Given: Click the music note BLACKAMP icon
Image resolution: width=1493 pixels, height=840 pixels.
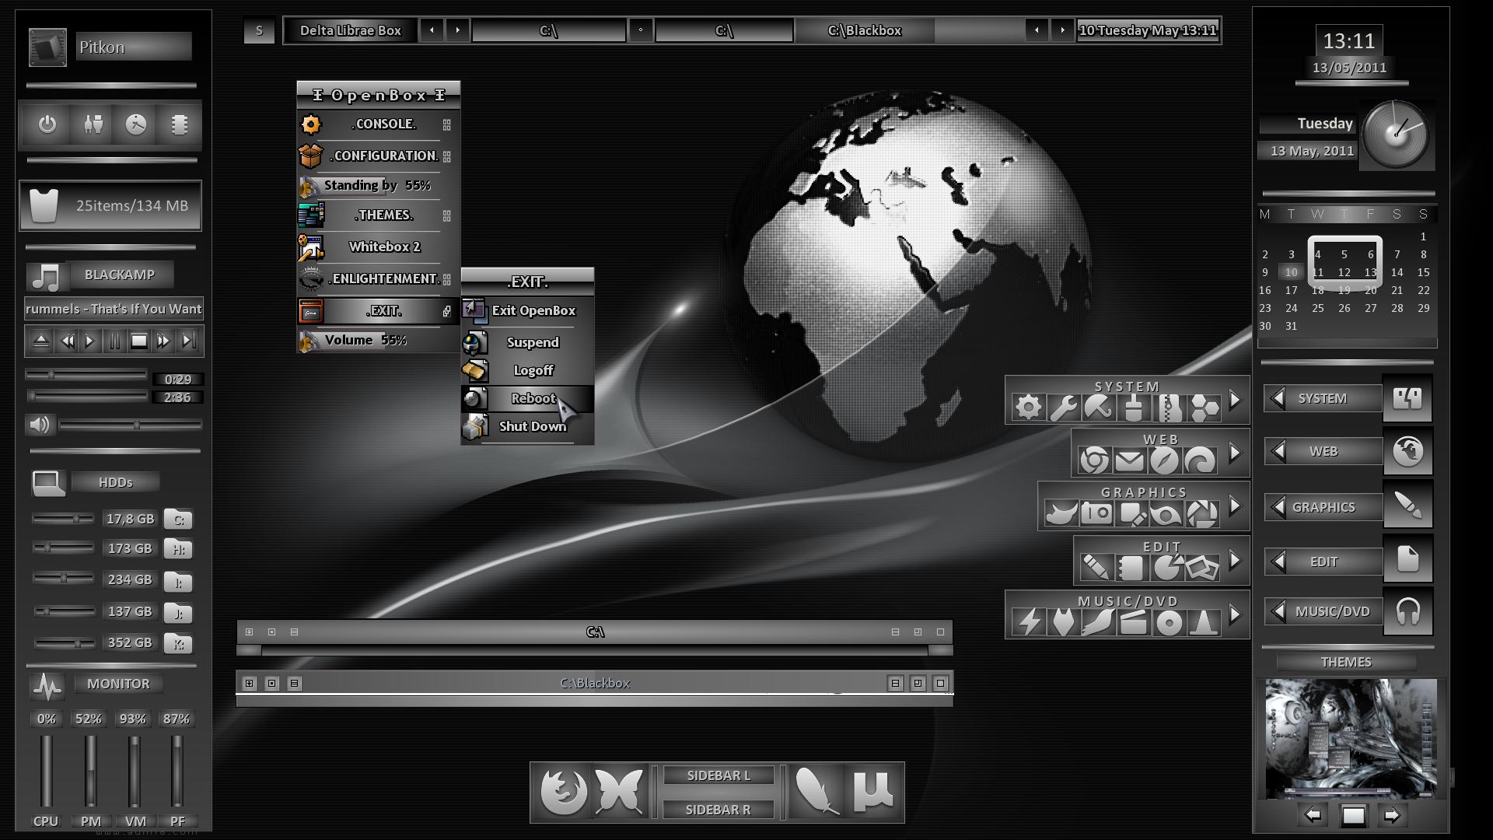Looking at the screenshot, I should click(46, 276).
